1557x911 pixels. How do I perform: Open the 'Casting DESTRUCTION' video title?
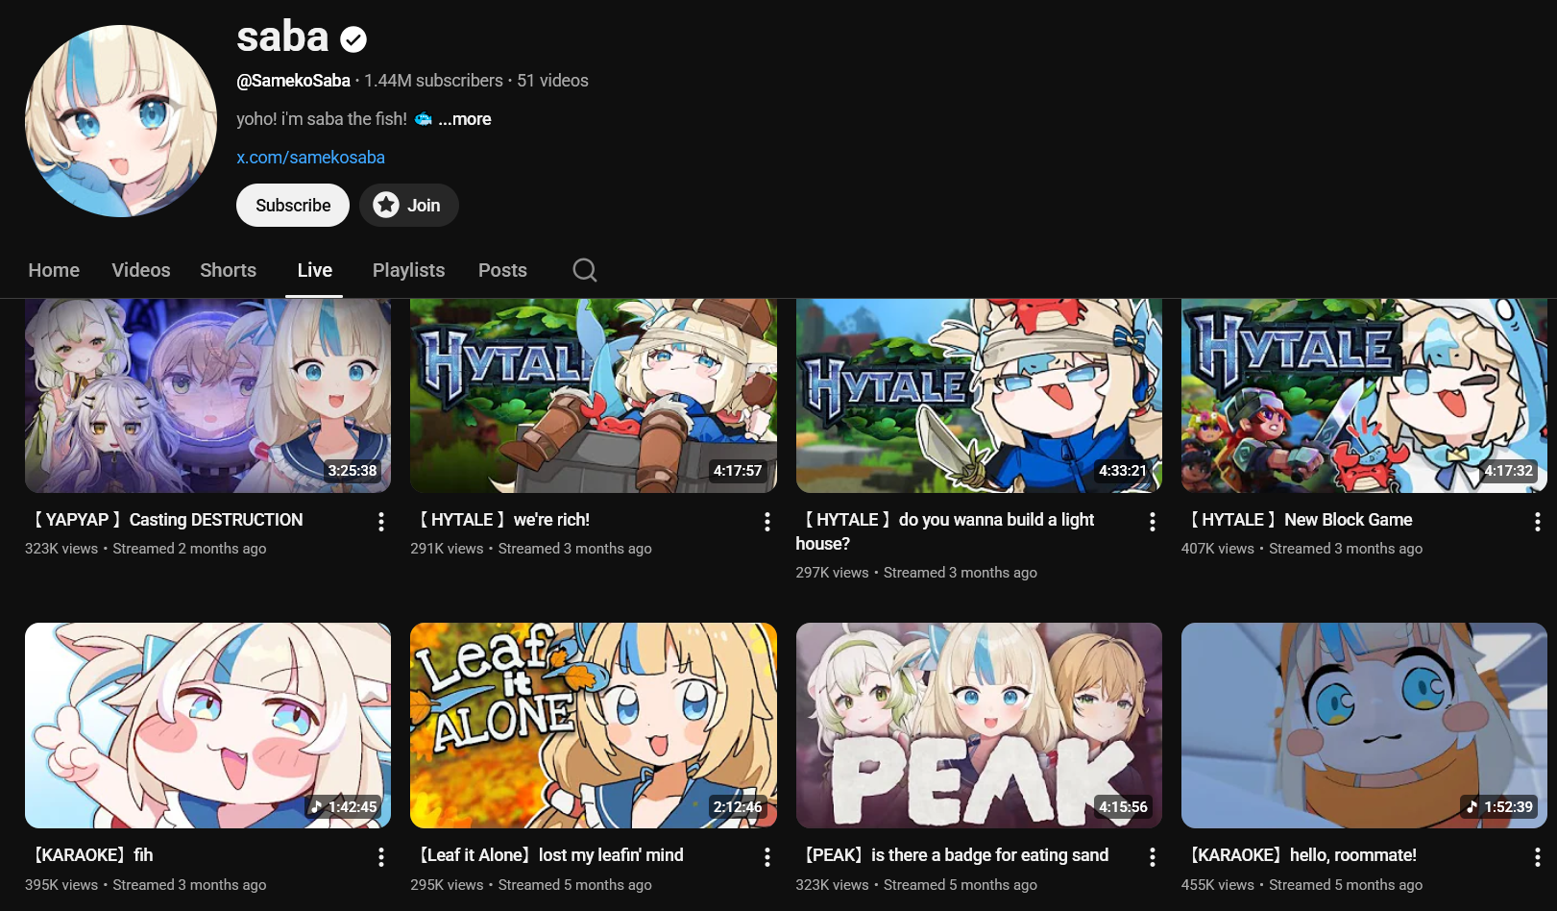point(168,520)
